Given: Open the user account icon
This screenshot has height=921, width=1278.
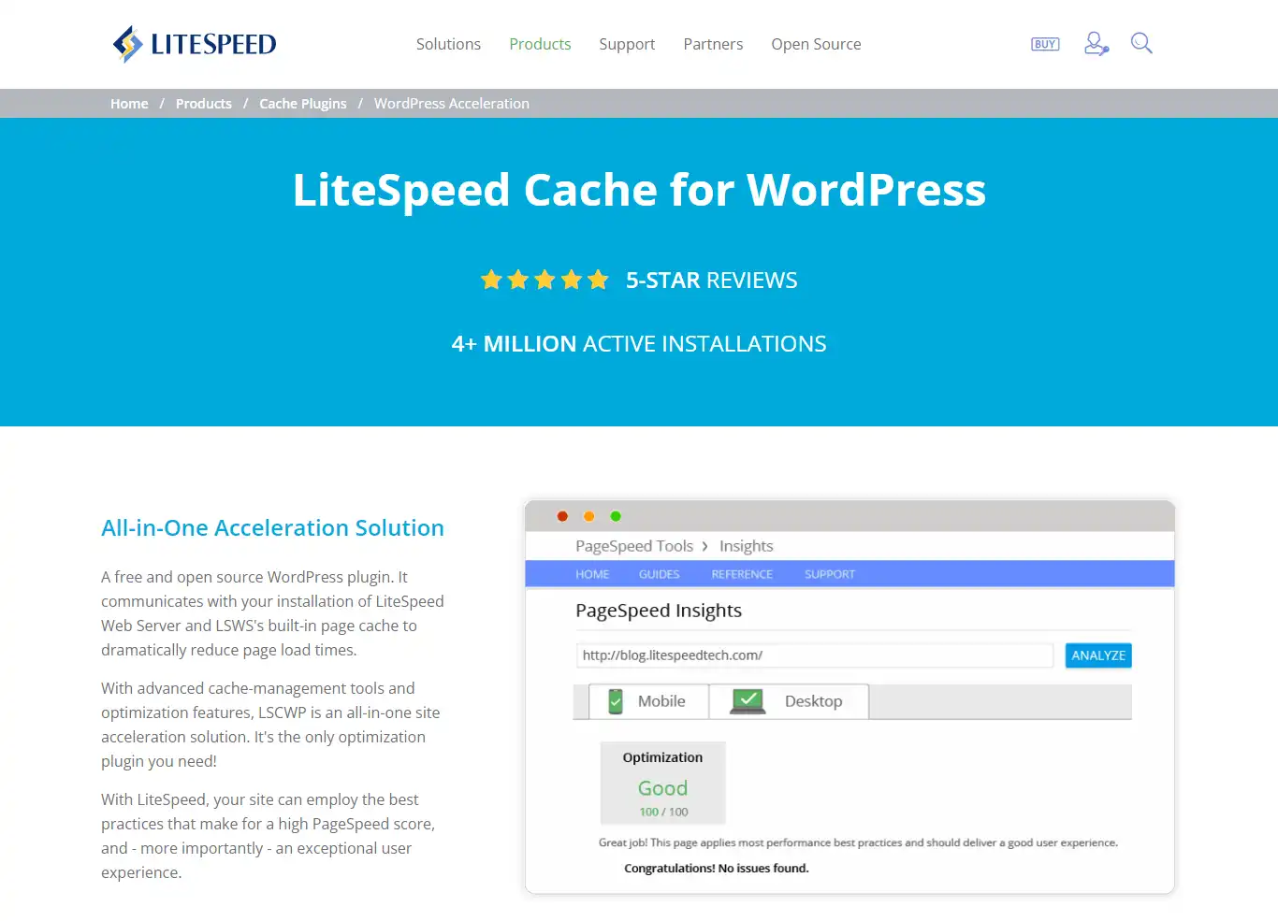Looking at the screenshot, I should pos(1096,44).
